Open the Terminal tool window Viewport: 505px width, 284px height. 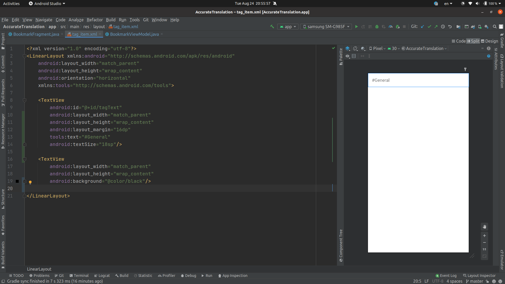point(79,276)
